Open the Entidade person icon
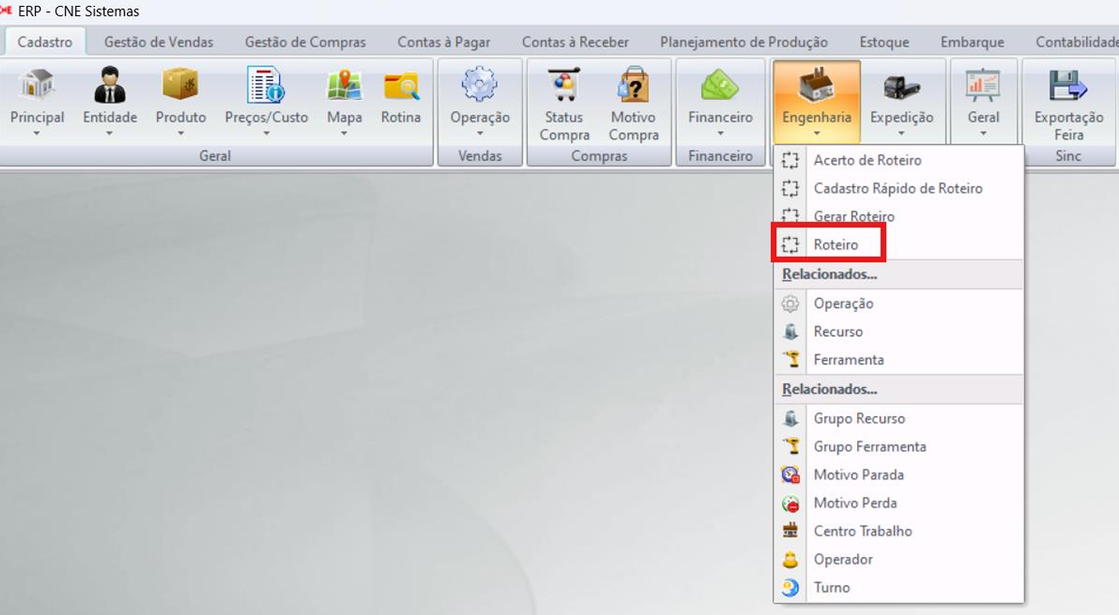Image resolution: width=1119 pixels, height=615 pixels. point(109,85)
